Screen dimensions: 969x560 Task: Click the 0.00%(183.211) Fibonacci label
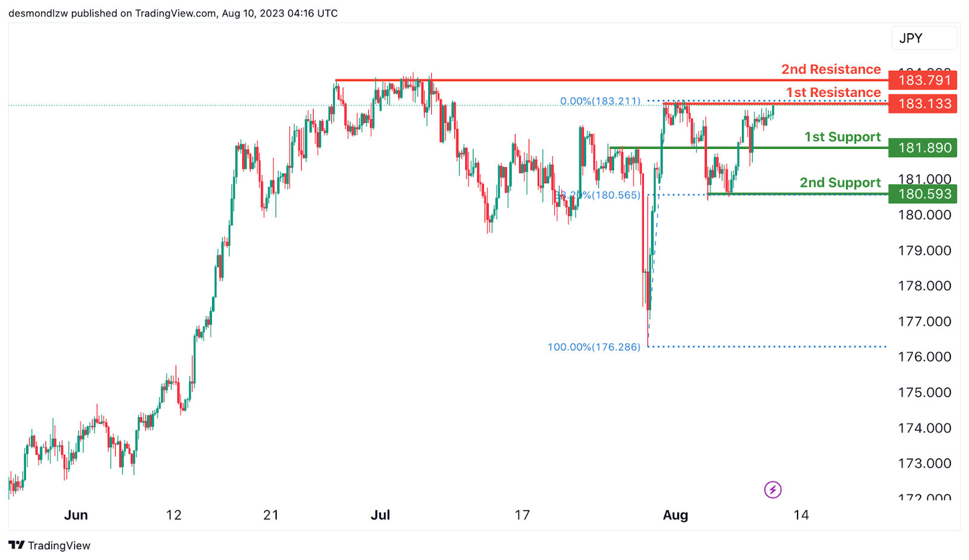pyautogui.click(x=600, y=101)
